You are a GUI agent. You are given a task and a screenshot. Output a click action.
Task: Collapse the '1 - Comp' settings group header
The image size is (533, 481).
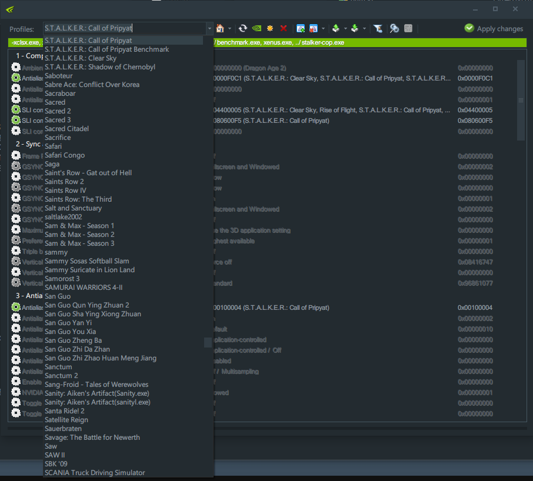pos(29,56)
